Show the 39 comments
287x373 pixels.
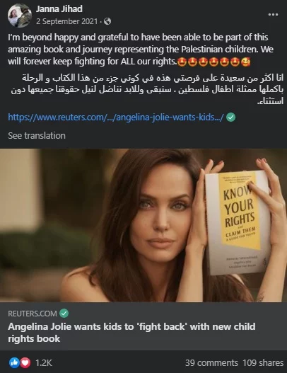[x=211, y=363]
